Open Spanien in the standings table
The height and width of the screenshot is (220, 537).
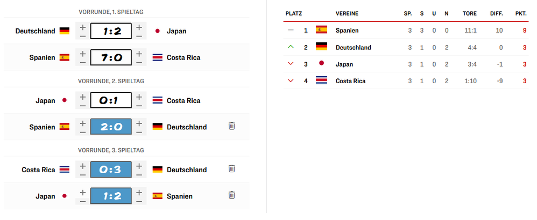tap(347, 30)
